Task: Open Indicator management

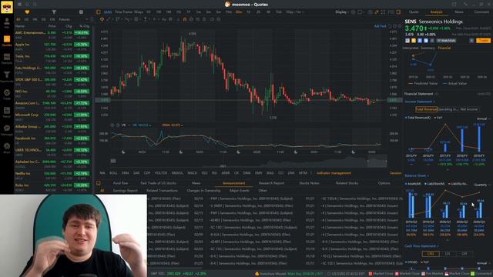Action: point(334,173)
